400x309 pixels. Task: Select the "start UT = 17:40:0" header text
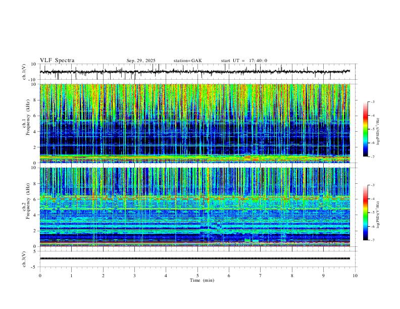(x=244, y=61)
